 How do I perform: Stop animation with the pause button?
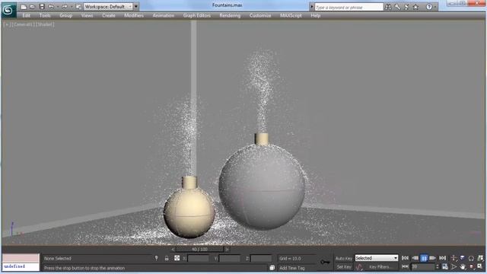pyautogui.click(x=424, y=258)
